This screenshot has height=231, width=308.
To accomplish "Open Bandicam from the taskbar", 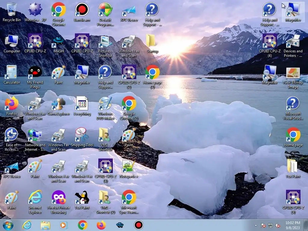I will pyautogui.click(x=138, y=225).
